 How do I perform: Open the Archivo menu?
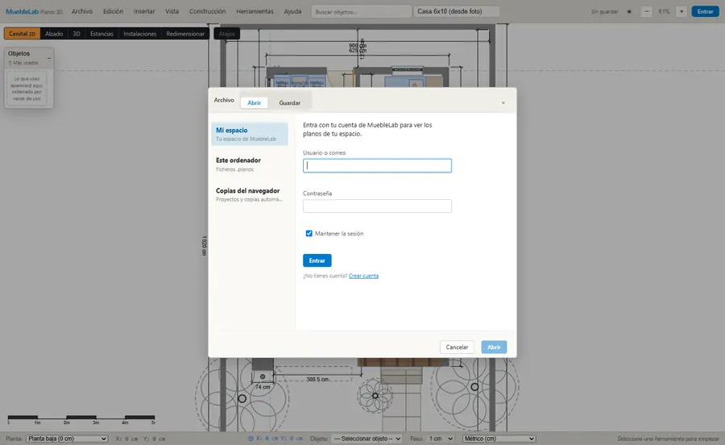pyautogui.click(x=82, y=11)
